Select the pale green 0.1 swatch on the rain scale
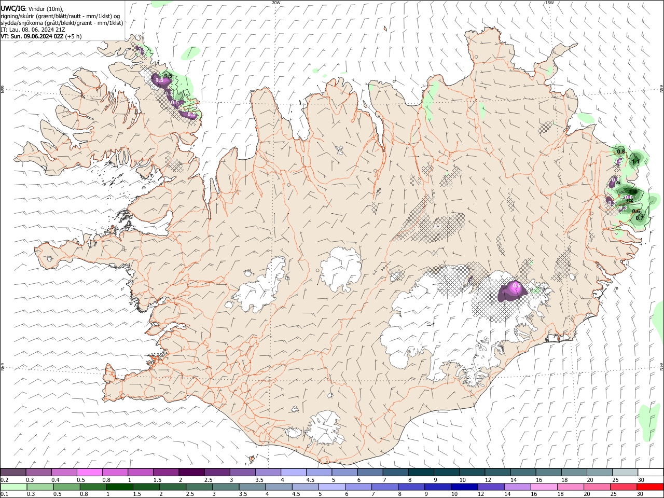 coord(13,487)
